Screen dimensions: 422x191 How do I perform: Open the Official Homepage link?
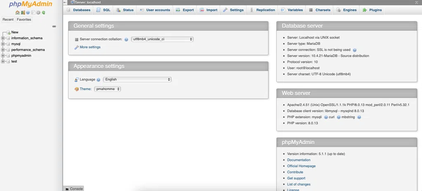[x=301, y=166]
